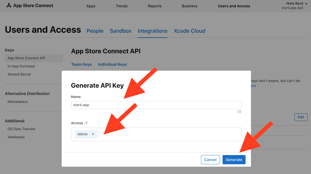Click the App Store Connect logo icon
This screenshot has width=311, height=174.
pyautogui.click(x=9, y=6)
